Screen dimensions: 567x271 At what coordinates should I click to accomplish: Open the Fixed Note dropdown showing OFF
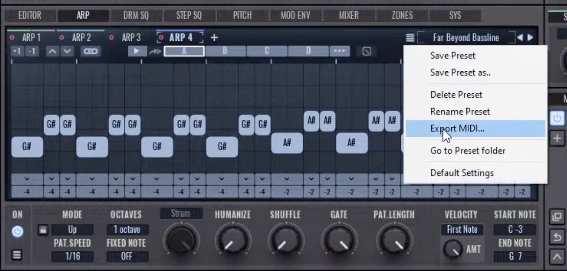tap(127, 257)
